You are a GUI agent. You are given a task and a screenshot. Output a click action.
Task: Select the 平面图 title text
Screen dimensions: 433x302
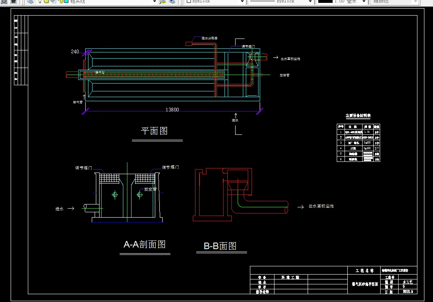coord(154,131)
